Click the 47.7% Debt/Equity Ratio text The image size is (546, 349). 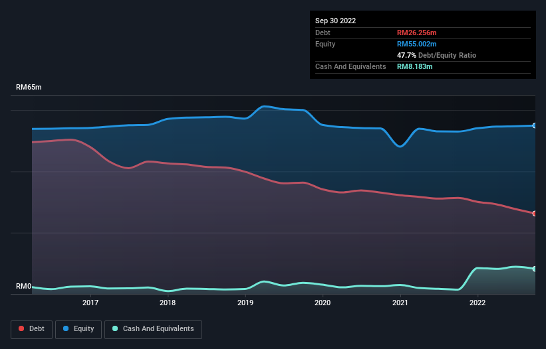click(436, 55)
